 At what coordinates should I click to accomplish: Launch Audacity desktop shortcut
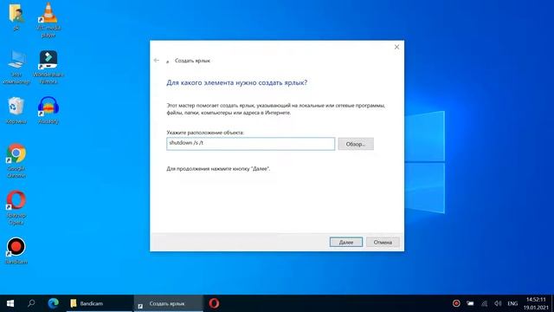[x=48, y=110]
